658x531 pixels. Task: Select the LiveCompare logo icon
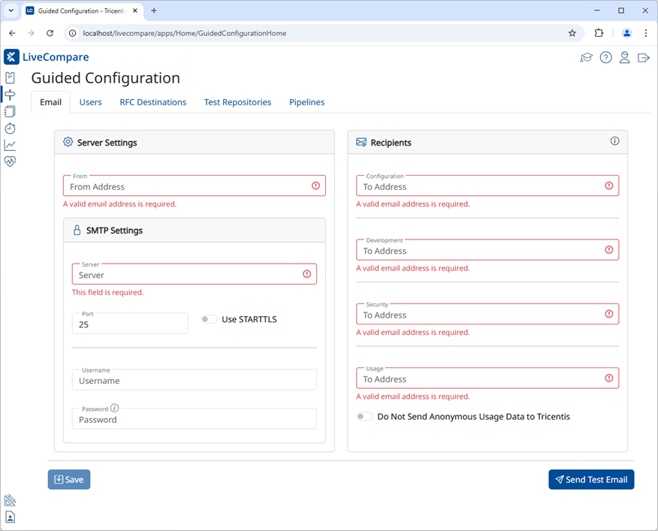coord(11,56)
